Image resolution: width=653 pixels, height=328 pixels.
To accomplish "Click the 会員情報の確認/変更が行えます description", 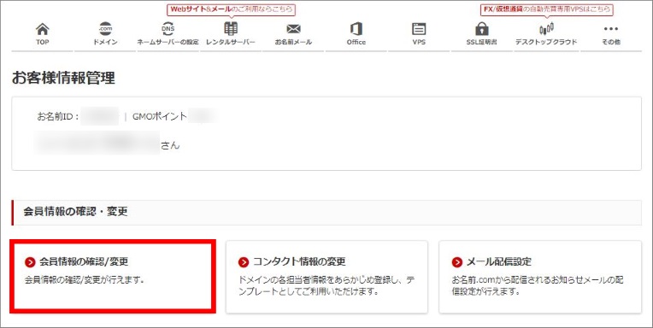I will click(x=85, y=279).
